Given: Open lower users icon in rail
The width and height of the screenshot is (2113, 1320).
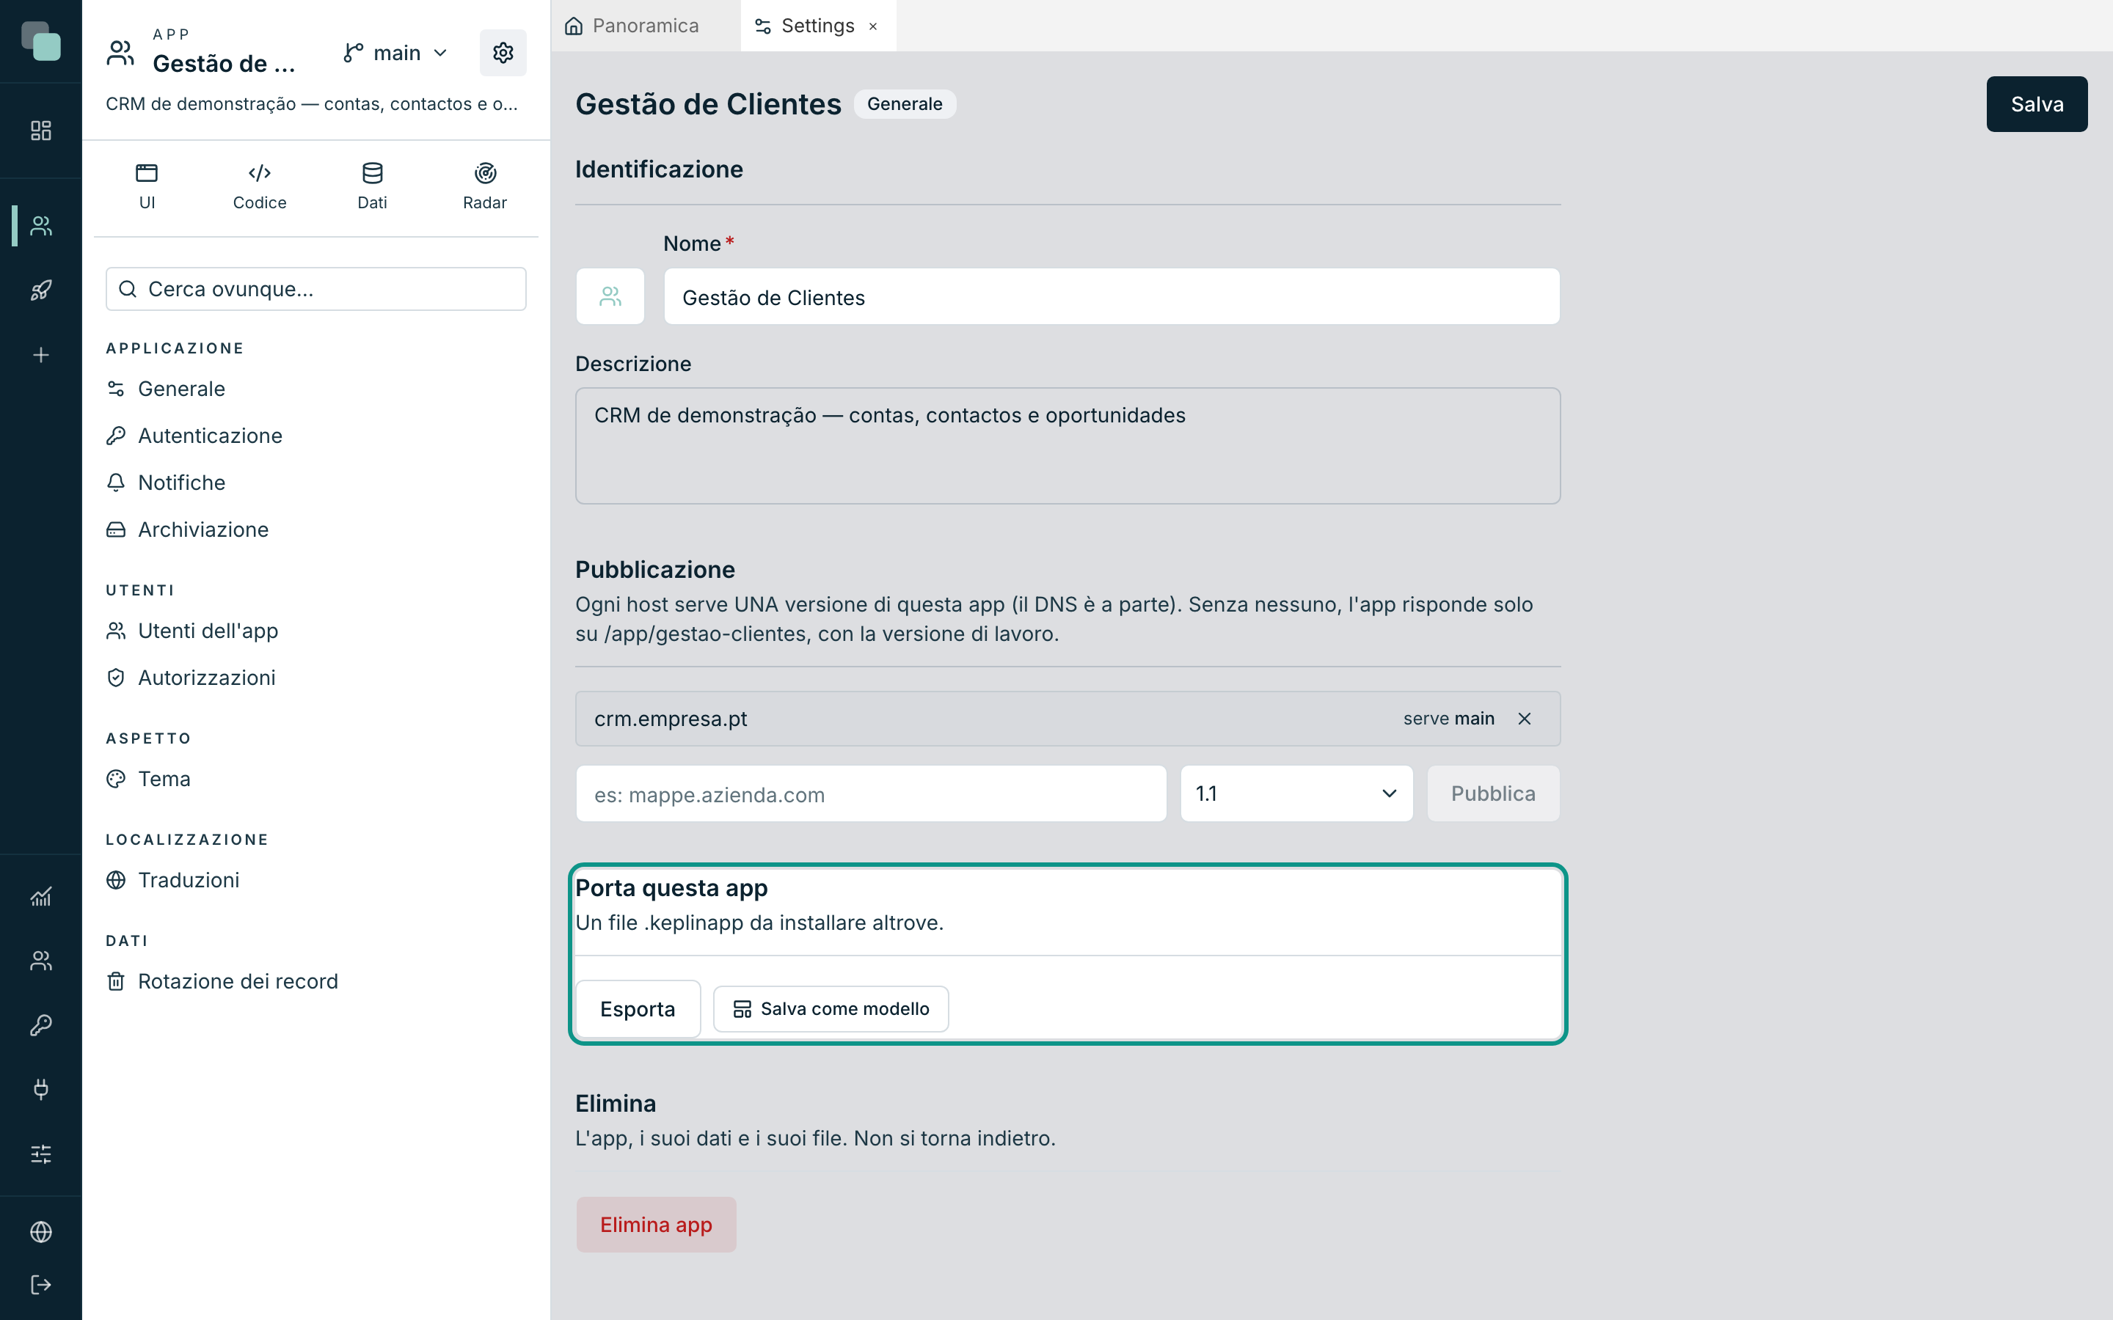Looking at the screenshot, I should 41,961.
